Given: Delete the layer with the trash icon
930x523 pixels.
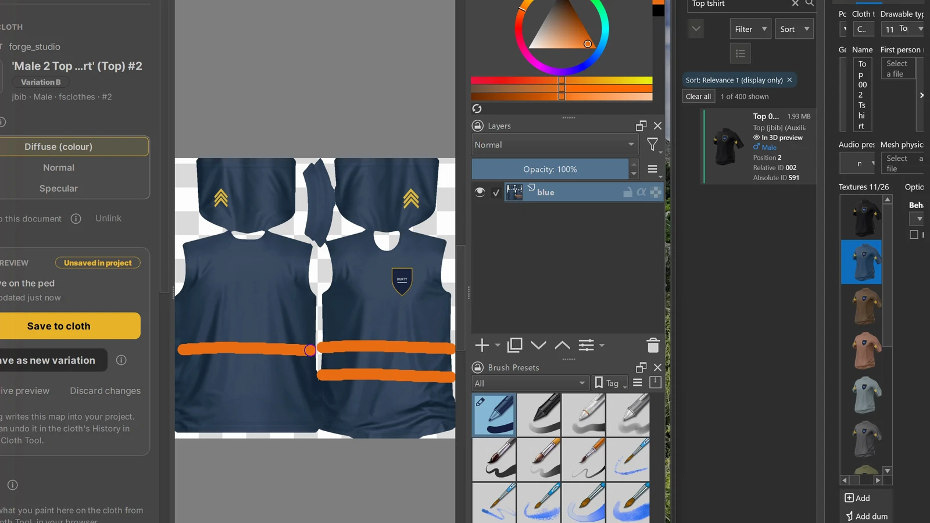Looking at the screenshot, I should 653,345.
